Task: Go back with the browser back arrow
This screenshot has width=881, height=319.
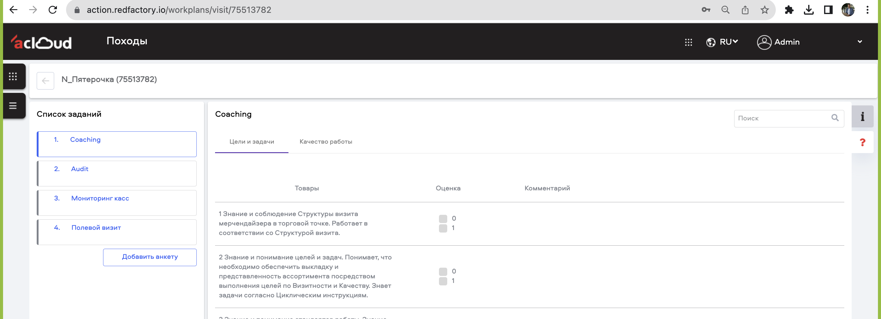Action: (13, 10)
